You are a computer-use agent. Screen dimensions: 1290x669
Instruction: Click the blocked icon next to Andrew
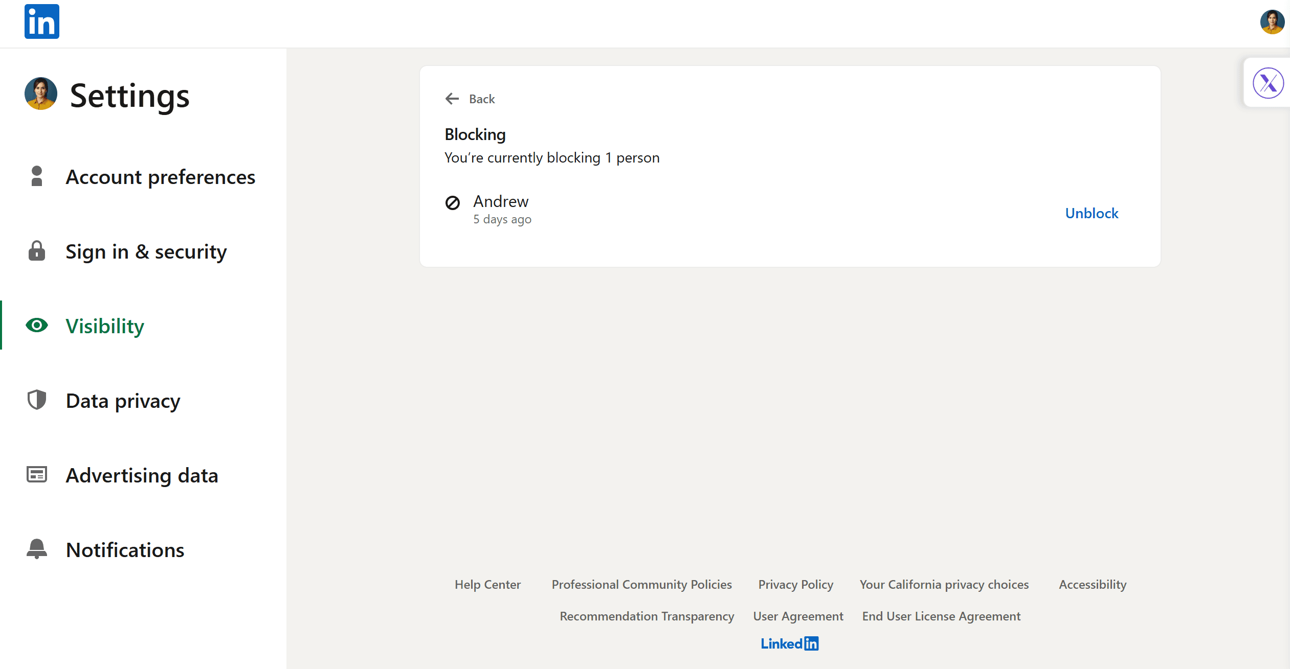[452, 203]
